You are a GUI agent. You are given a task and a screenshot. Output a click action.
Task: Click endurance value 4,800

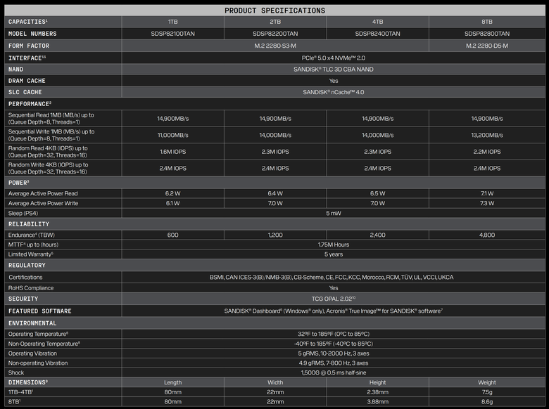tap(487, 235)
